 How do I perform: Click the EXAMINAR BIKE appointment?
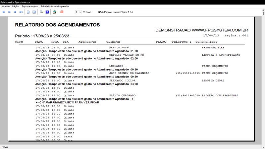tap(213, 48)
